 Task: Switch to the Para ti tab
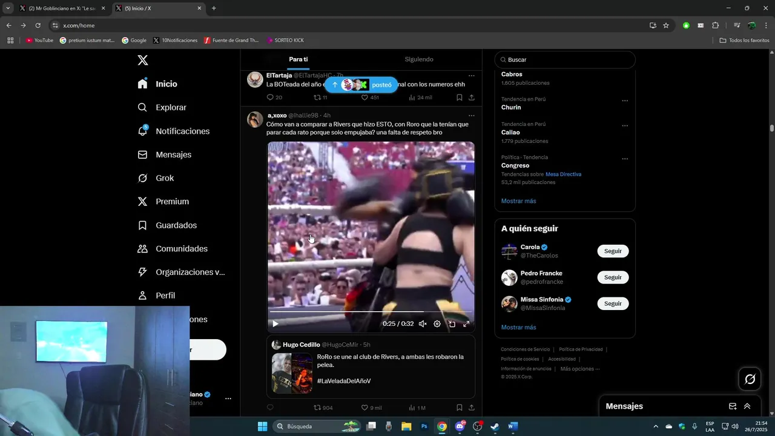tap(298, 59)
